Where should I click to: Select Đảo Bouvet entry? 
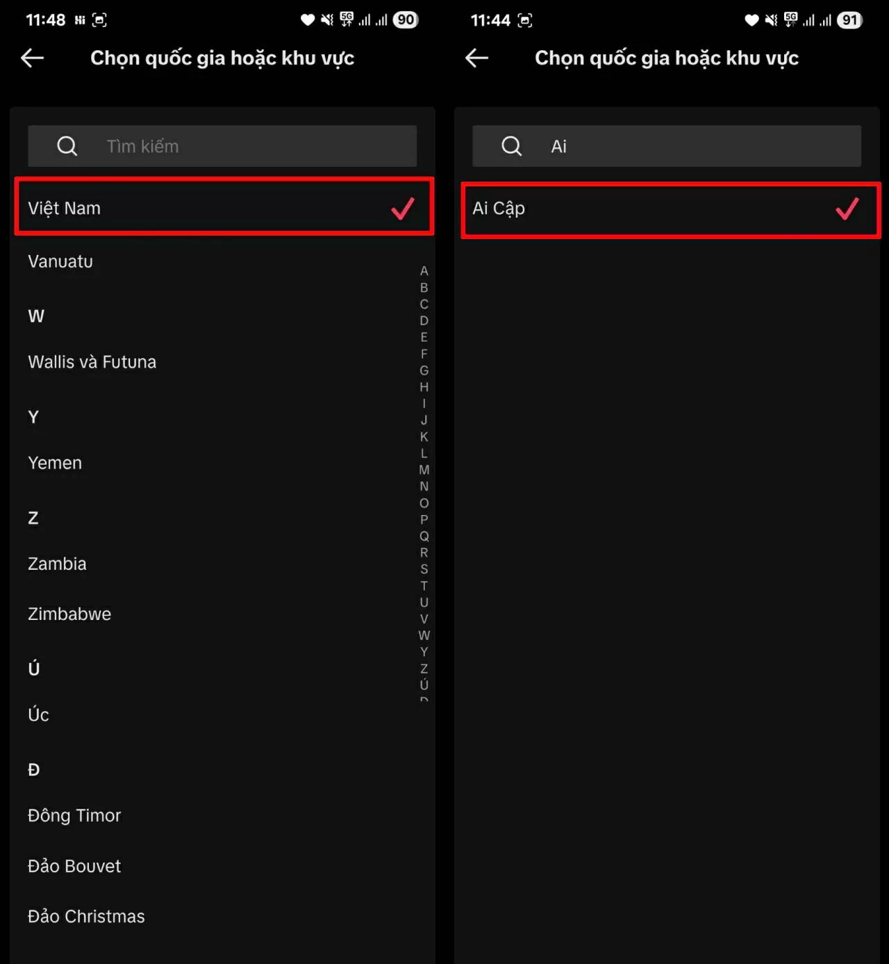[x=74, y=866]
